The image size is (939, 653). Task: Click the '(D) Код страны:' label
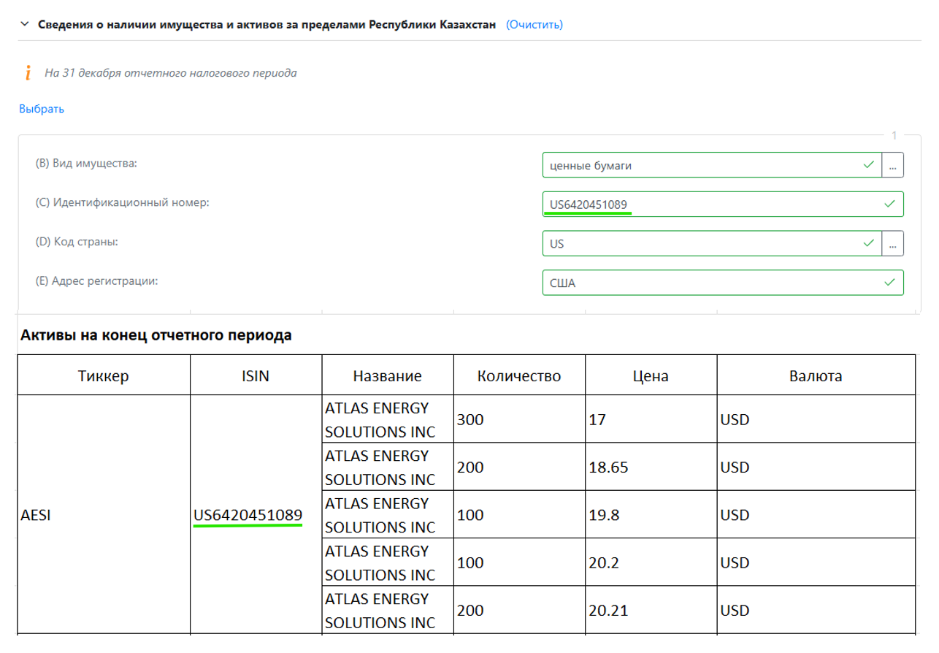click(77, 241)
